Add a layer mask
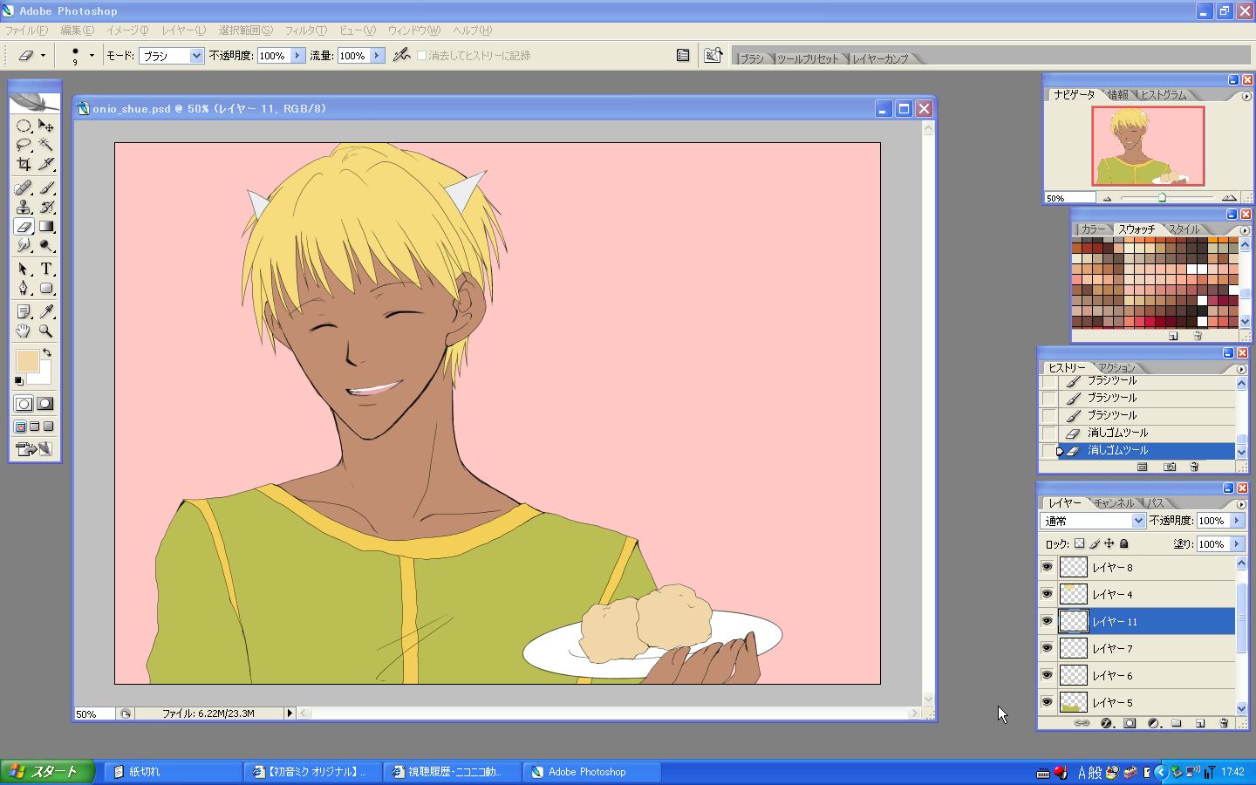The height and width of the screenshot is (785, 1256). pyautogui.click(x=1130, y=723)
